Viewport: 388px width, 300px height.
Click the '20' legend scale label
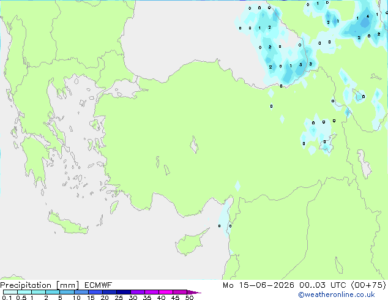tap(105, 298)
